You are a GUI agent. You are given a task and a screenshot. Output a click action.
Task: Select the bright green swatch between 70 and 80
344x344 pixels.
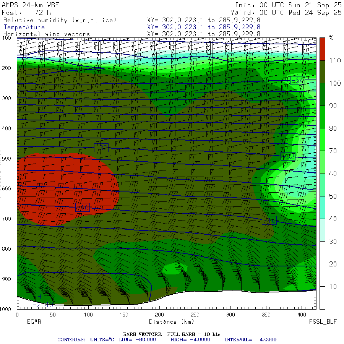pyautogui.click(x=322, y=140)
